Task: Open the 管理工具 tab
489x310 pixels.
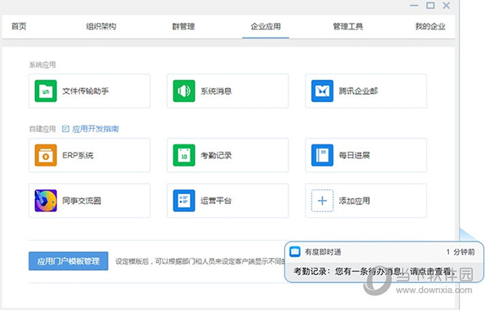Action: pos(348,26)
